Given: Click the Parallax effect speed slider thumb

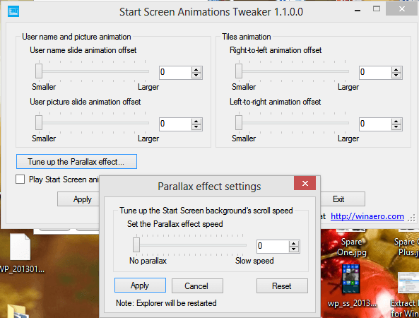Looking at the screenshot, I should [x=136, y=245].
